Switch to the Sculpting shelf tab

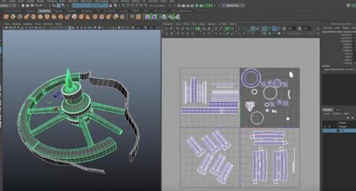coord(45,10)
